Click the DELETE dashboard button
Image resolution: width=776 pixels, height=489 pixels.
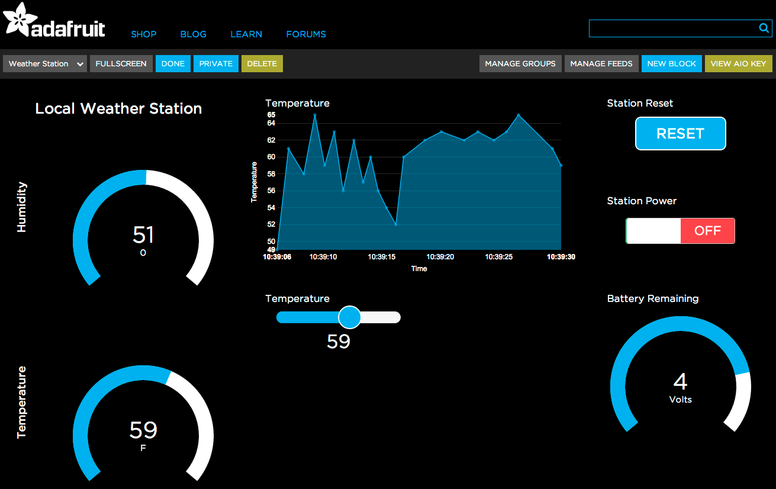coord(262,64)
